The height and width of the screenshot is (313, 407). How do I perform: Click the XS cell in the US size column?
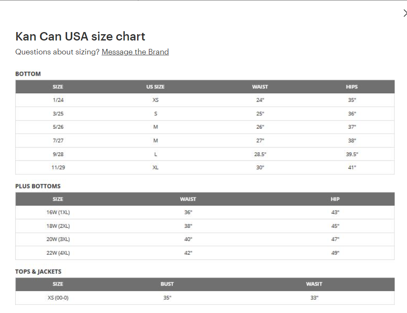coord(155,100)
